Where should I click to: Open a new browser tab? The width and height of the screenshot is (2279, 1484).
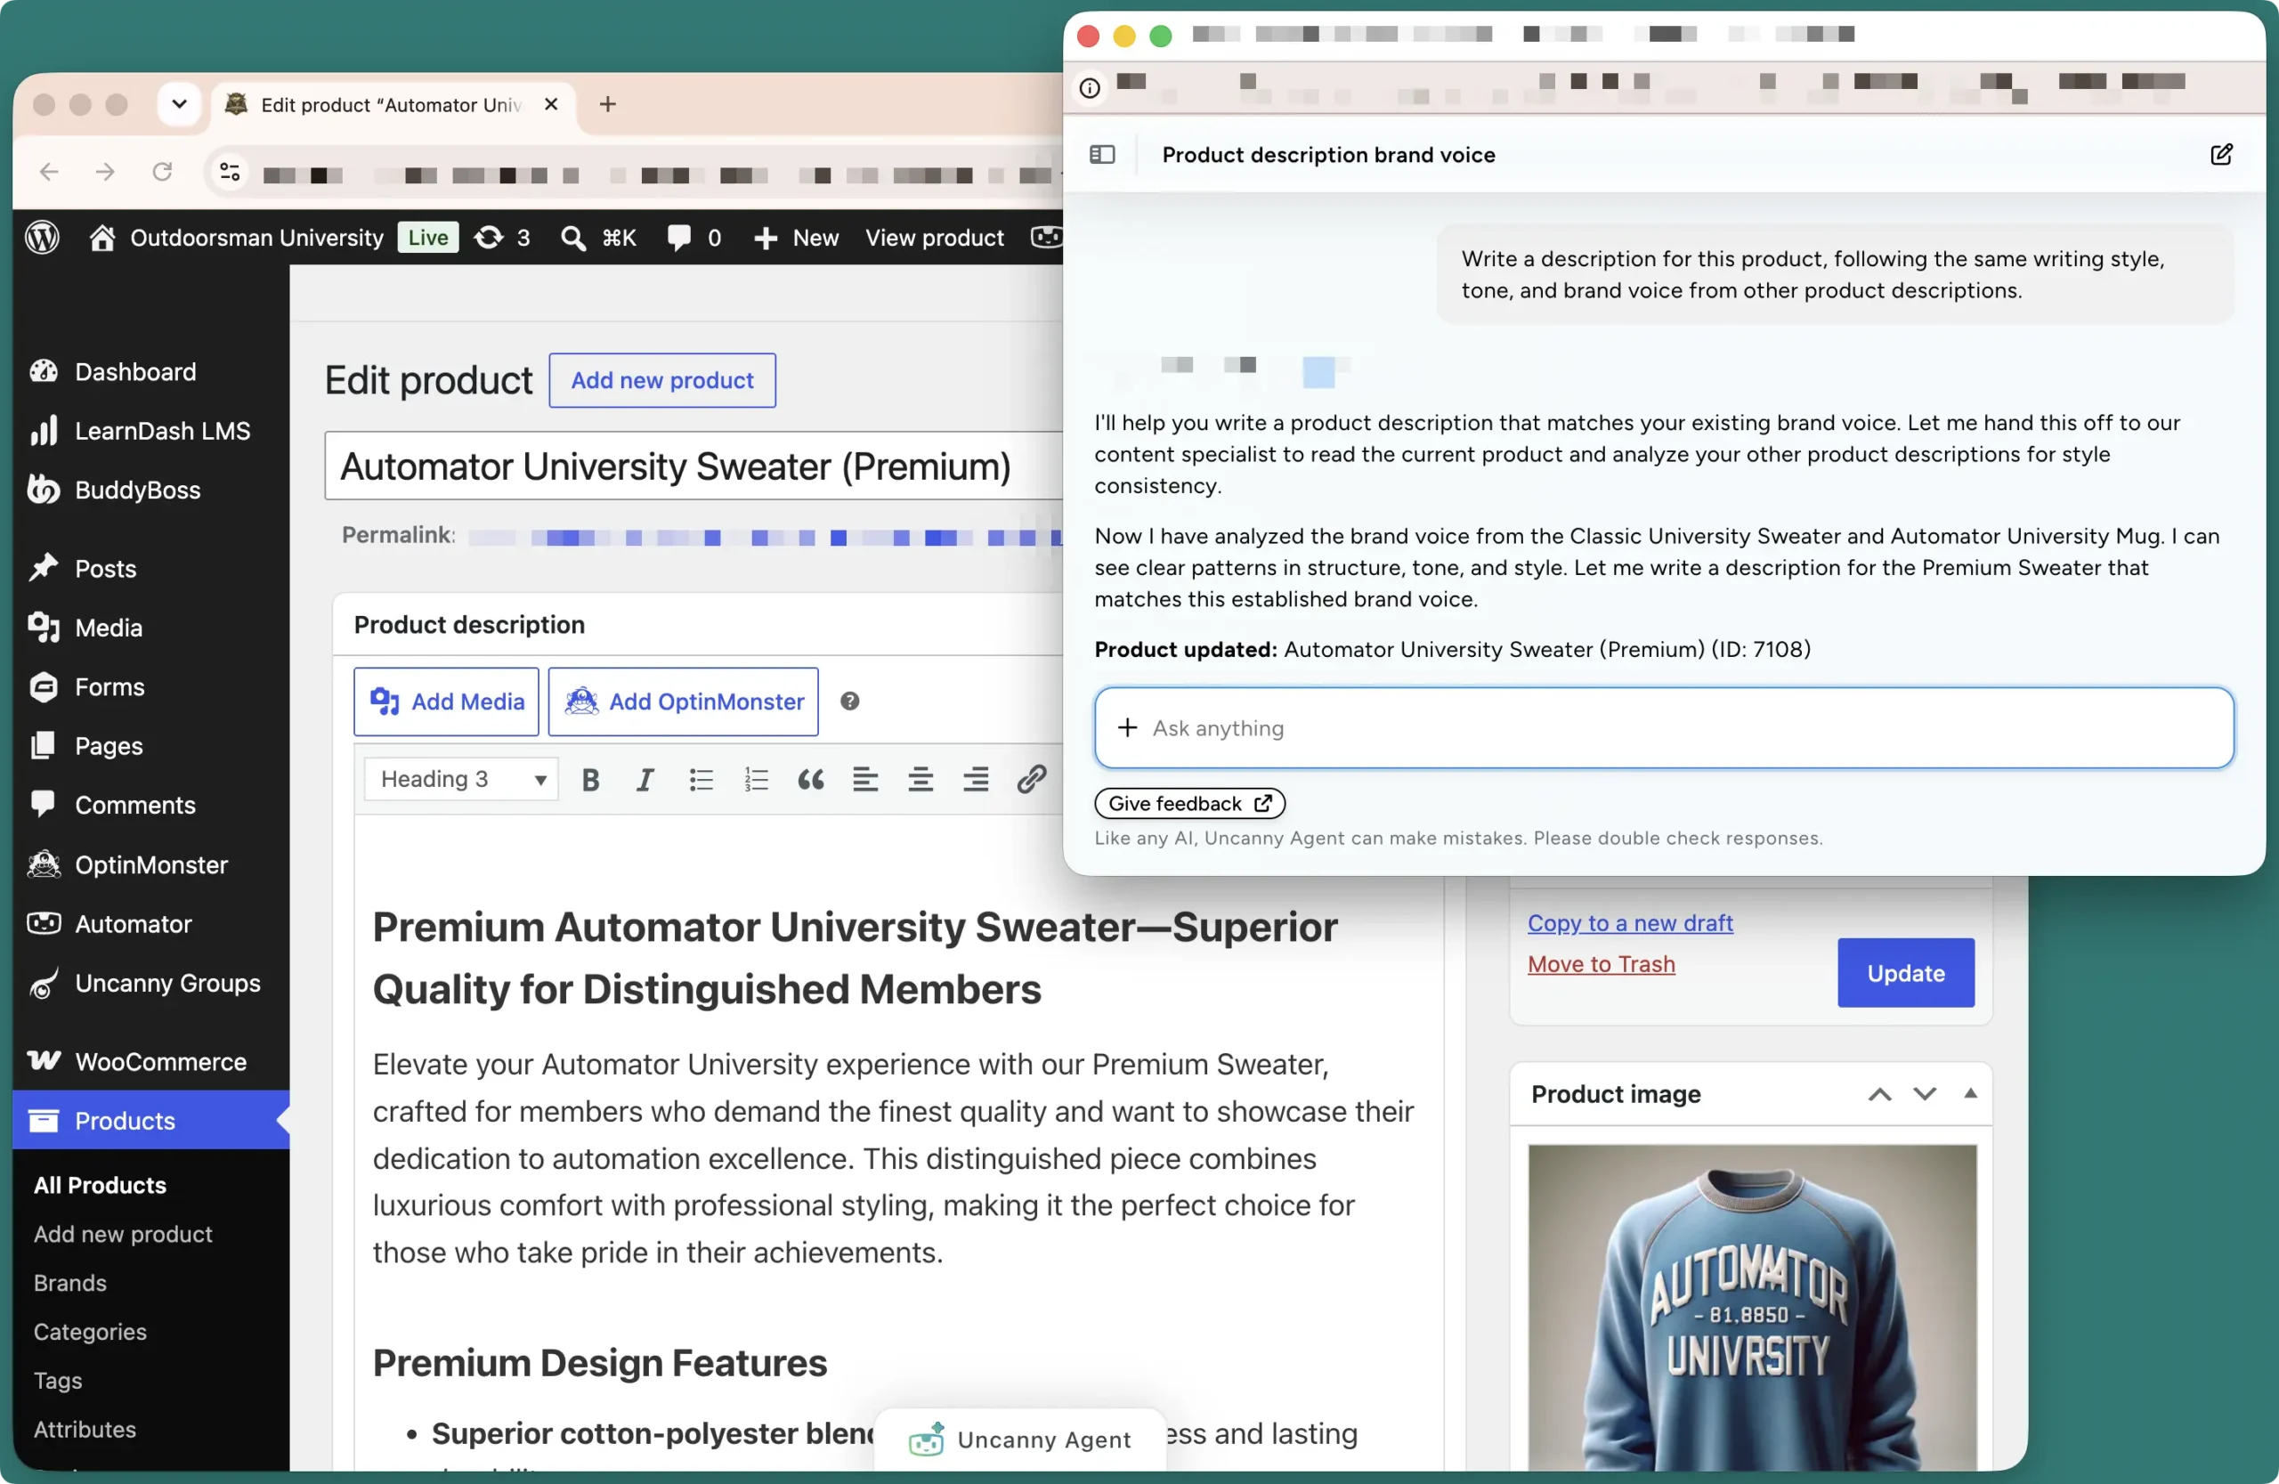pos(608,104)
